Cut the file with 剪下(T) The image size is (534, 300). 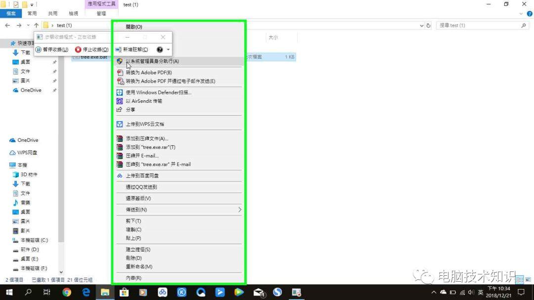tap(179, 221)
